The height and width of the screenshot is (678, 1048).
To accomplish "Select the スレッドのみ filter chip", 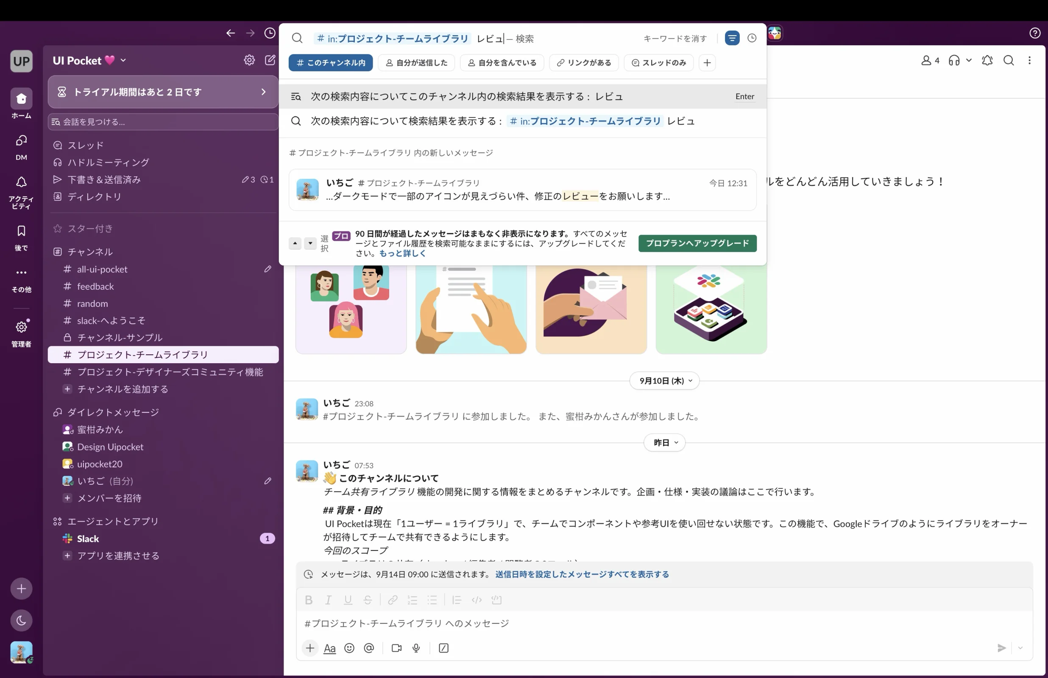I will tap(659, 63).
